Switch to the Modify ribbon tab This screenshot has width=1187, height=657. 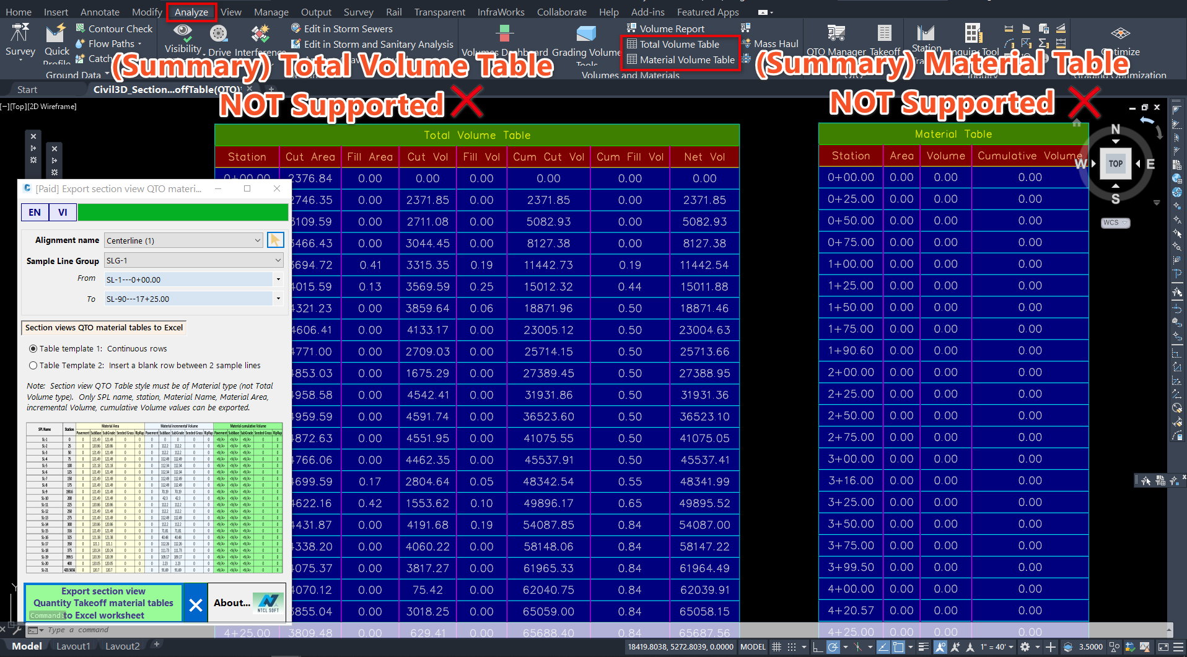point(147,12)
